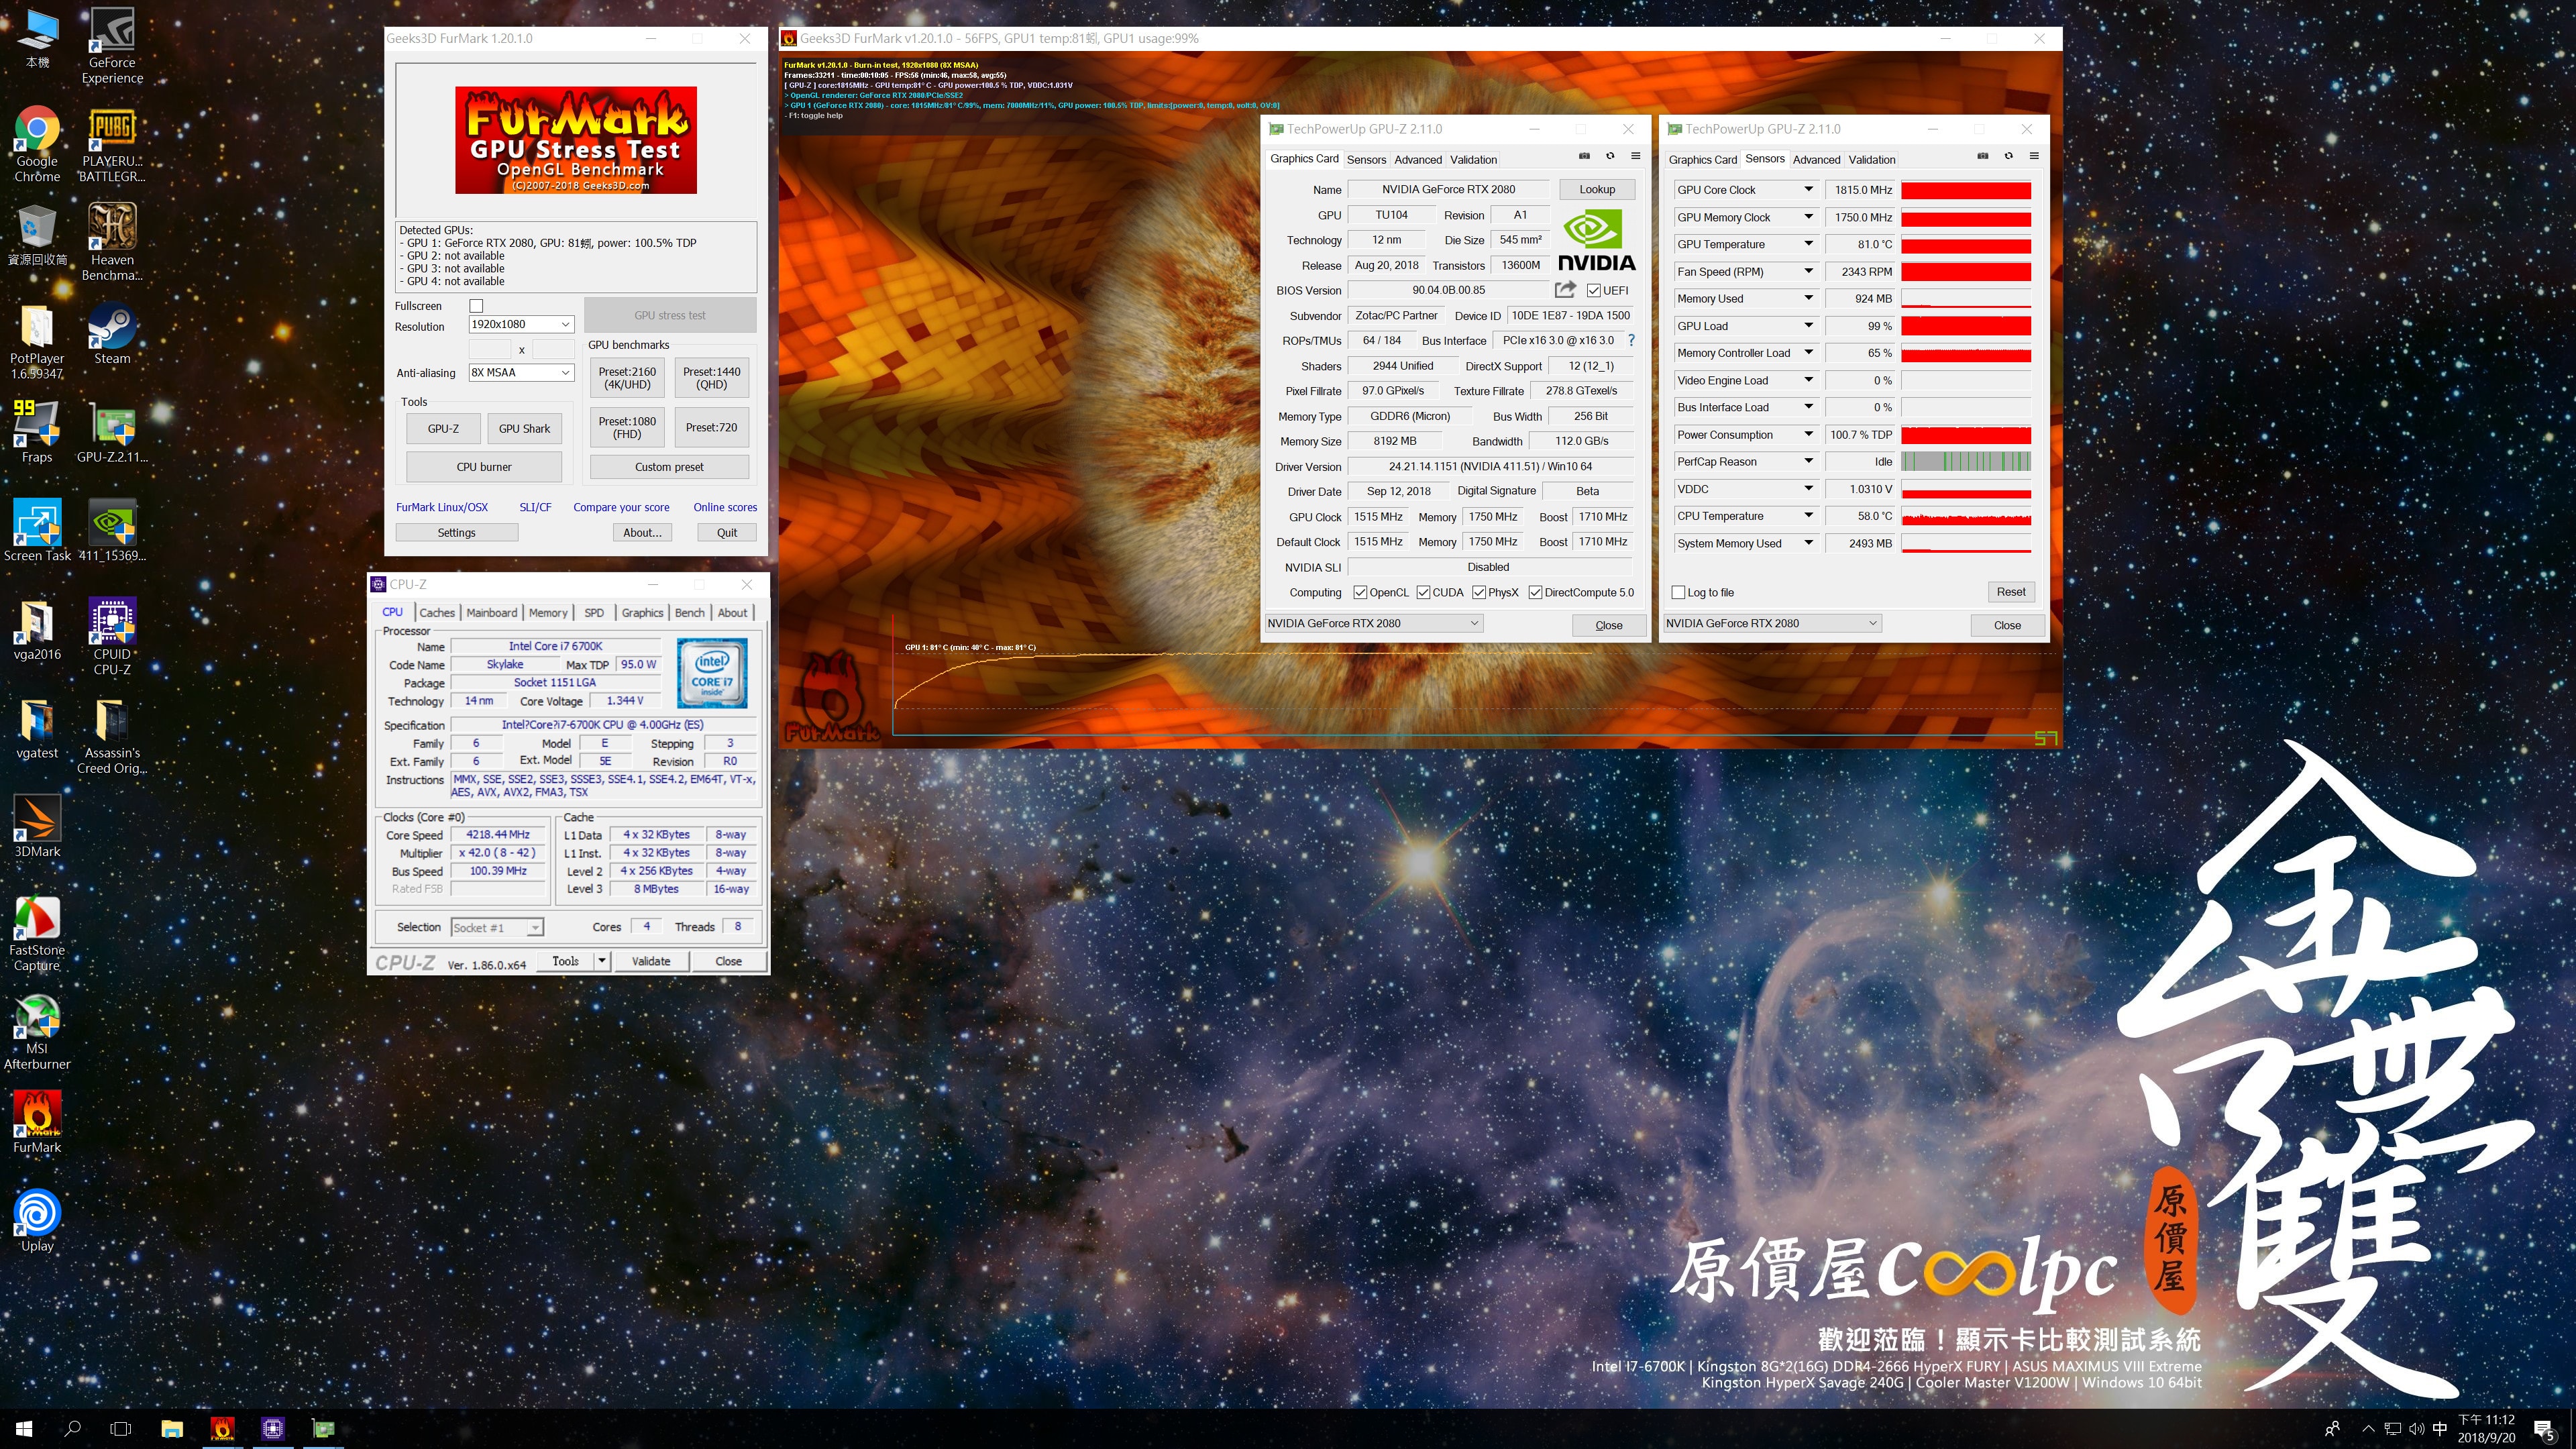
Task: Click BIOS share/export icon in GPU-Z
Action: [1565, 290]
